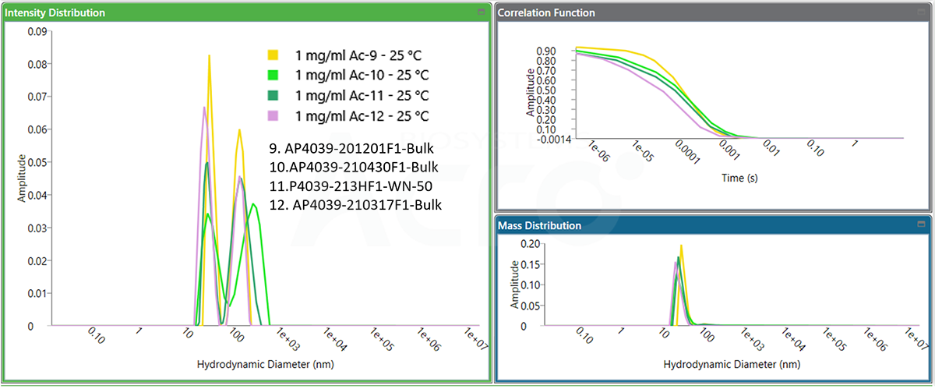Click the 0.09 tick in Intensity Distribution

pyautogui.click(x=36, y=32)
